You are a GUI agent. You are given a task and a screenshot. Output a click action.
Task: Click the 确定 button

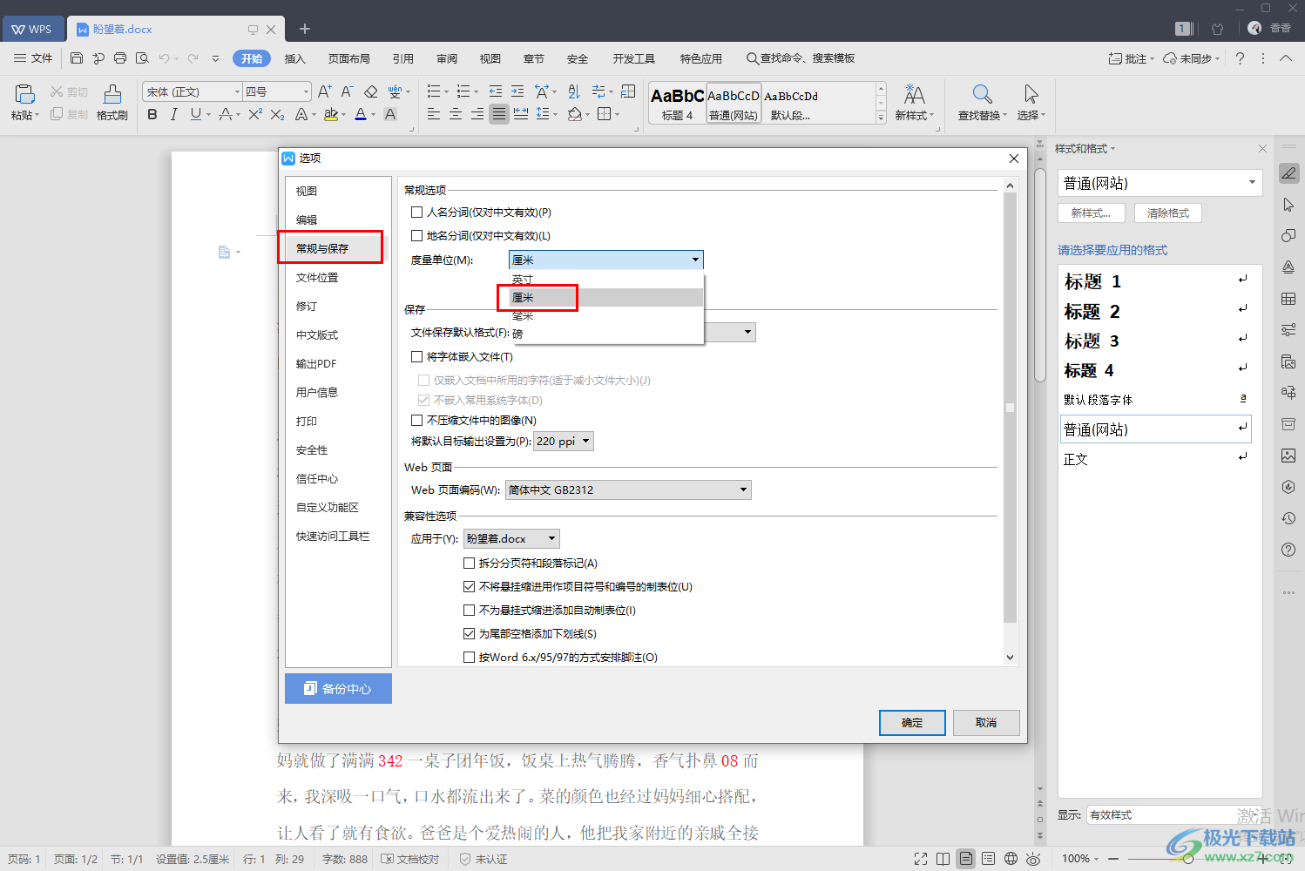(x=912, y=723)
